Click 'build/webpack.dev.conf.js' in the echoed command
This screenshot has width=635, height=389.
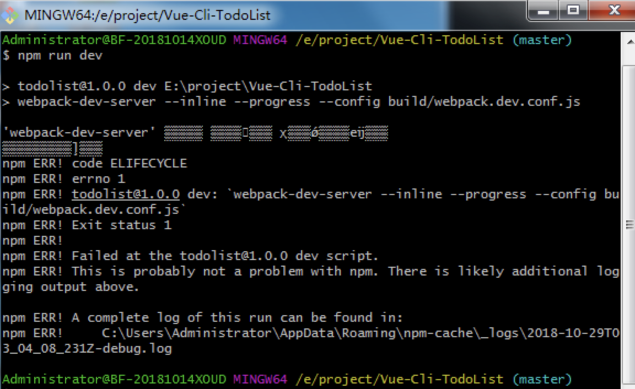484,102
